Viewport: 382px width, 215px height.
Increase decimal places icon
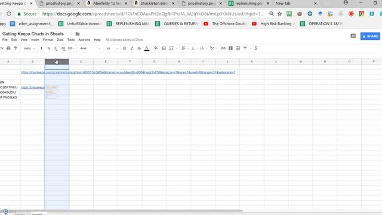tap(63, 48)
